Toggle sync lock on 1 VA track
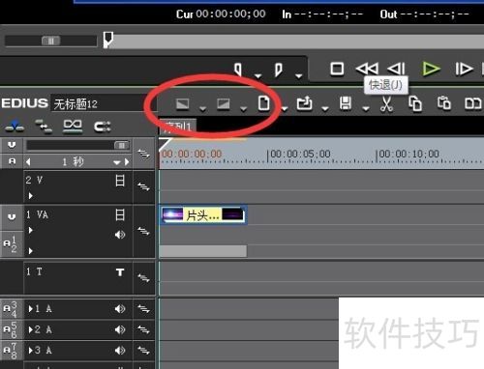The width and height of the screenshot is (484, 369). [143, 231]
